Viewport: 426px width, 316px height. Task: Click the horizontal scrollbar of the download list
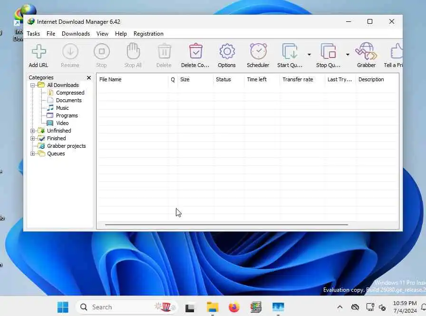pyautogui.click(x=226, y=225)
